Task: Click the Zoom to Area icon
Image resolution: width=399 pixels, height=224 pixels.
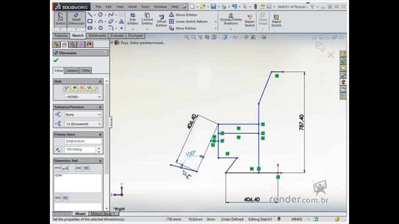Action: tap(194, 37)
